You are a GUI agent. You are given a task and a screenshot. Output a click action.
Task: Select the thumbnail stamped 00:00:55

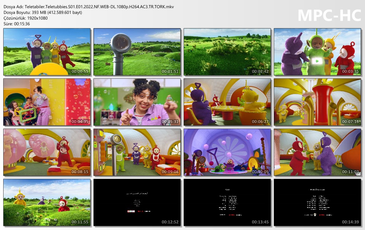(47, 52)
